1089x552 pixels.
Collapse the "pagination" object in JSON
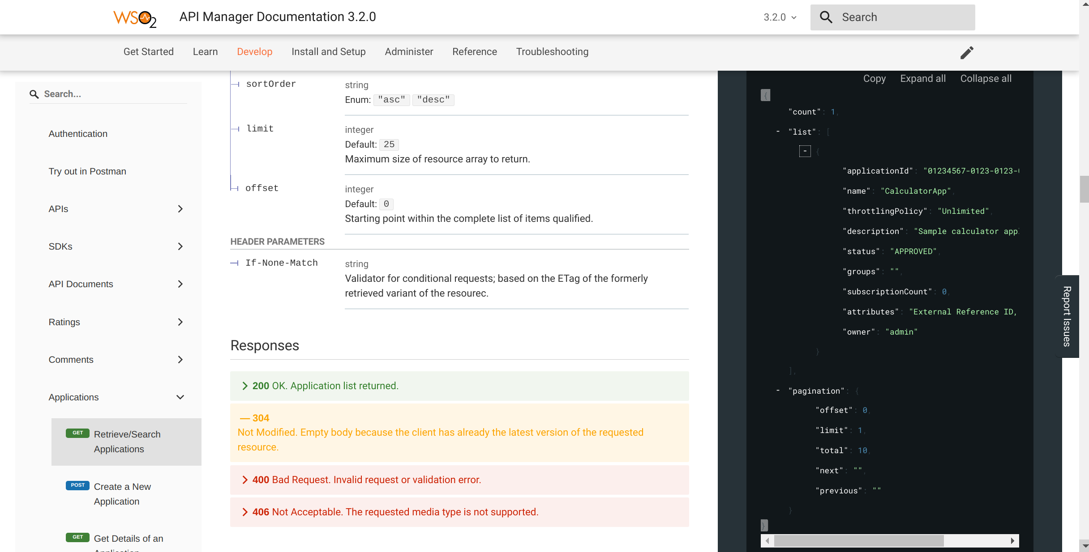pyautogui.click(x=778, y=391)
